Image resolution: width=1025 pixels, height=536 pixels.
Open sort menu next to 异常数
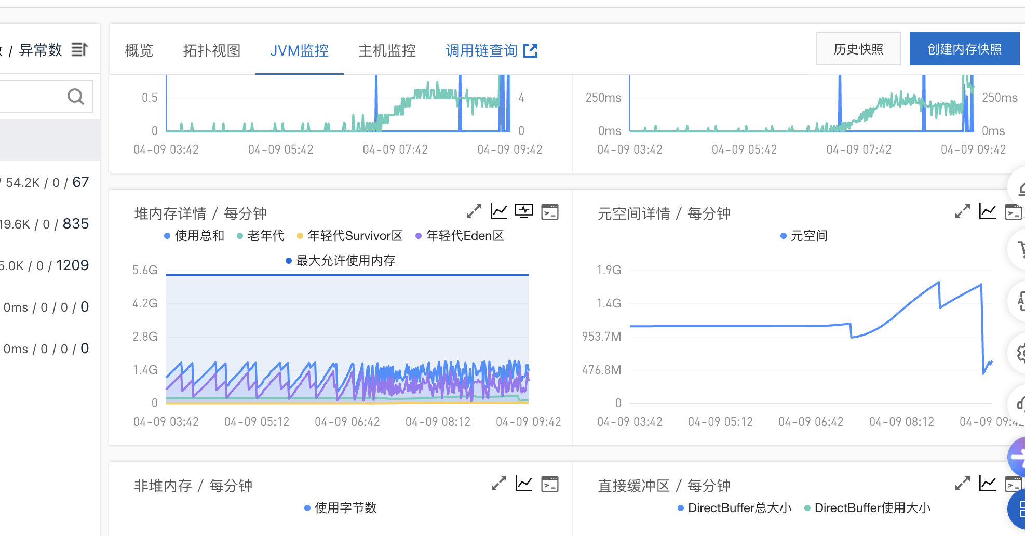click(79, 50)
